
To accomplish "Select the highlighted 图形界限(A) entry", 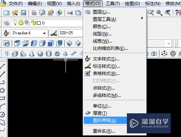I will point(105,121).
